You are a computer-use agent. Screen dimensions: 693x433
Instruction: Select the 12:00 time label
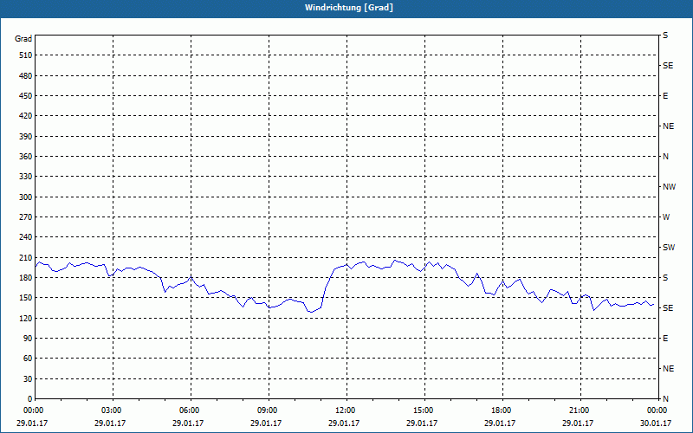coord(346,410)
